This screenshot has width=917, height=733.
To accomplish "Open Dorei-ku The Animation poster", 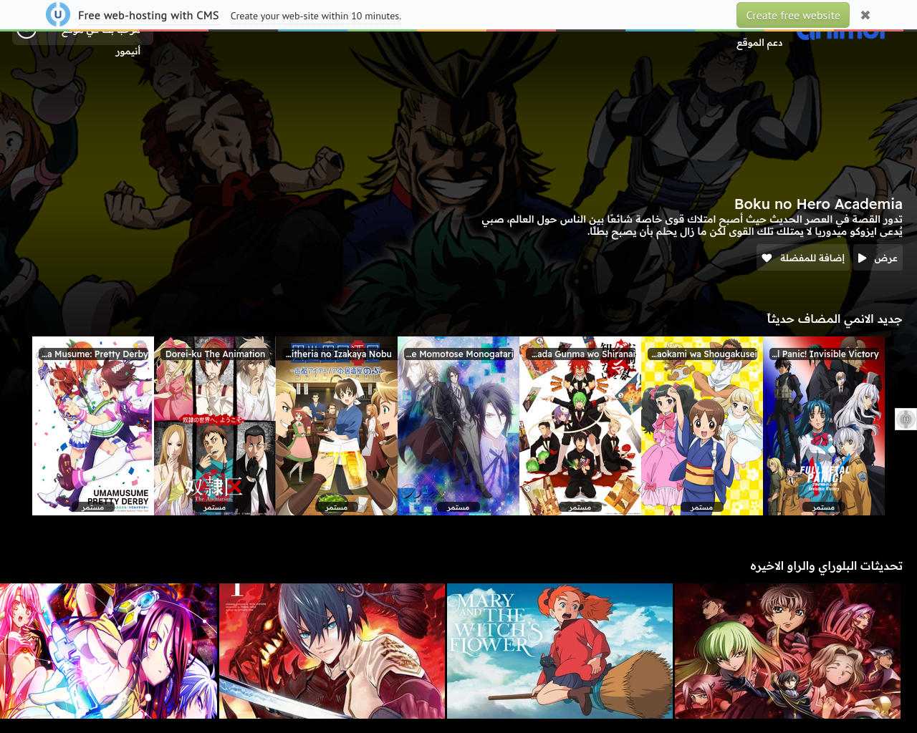I will tap(215, 426).
